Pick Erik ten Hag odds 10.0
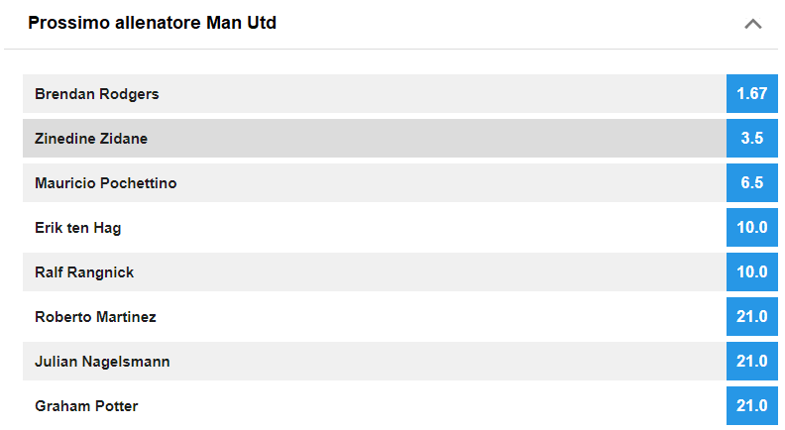785x430 pixels. click(752, 227)
